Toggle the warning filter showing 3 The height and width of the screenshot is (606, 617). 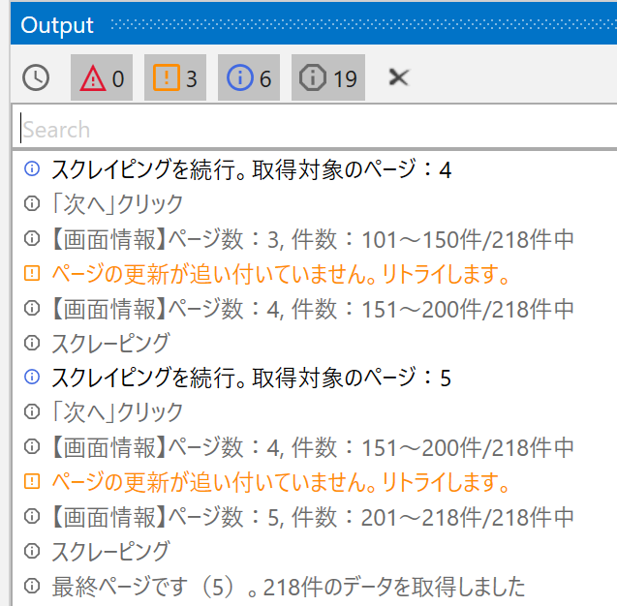tap(175, 77)
